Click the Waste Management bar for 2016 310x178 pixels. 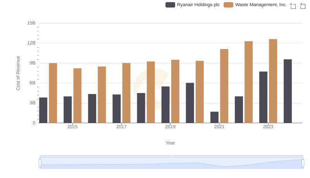pos(102,95)
